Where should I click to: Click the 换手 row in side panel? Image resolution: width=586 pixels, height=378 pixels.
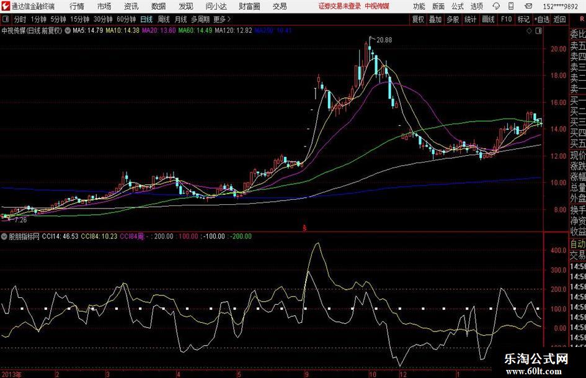[x=578, y=210]
